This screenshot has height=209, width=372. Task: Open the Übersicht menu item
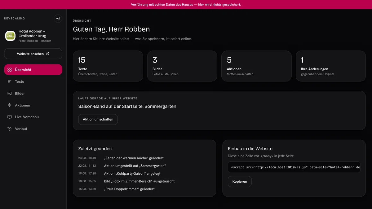click(x=33, y=70)
